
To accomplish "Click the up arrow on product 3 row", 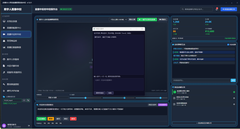I will 234,104.
